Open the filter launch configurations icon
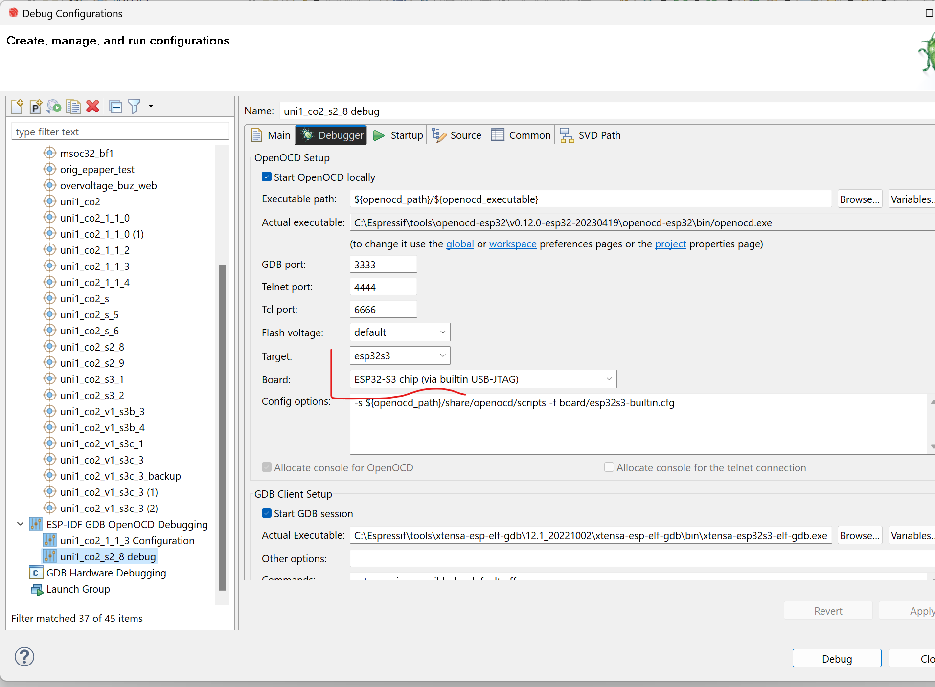The width and height of the screenshot is (935, 687). [x=134, y=106]
